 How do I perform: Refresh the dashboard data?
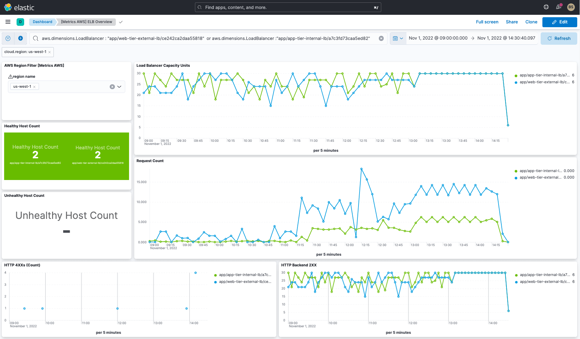(559, 39)
